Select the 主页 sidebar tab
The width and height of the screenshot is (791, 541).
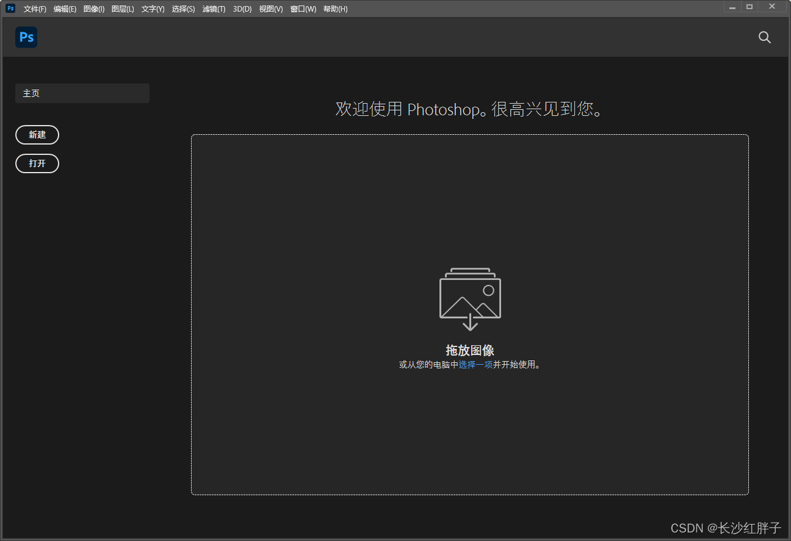point(82,93)
